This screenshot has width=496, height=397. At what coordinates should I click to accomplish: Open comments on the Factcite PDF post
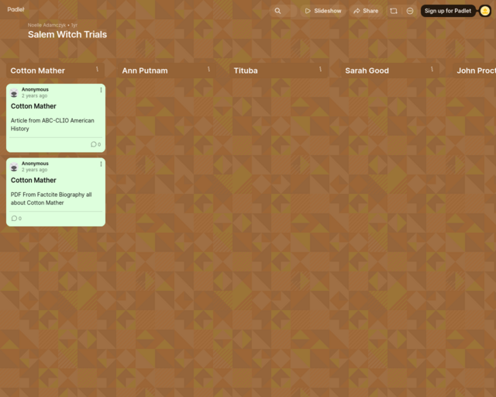16,219
